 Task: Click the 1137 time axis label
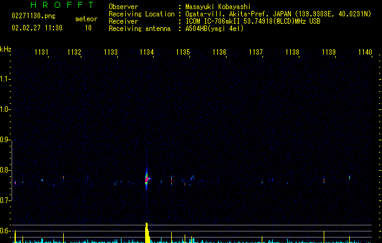(256, 52)
